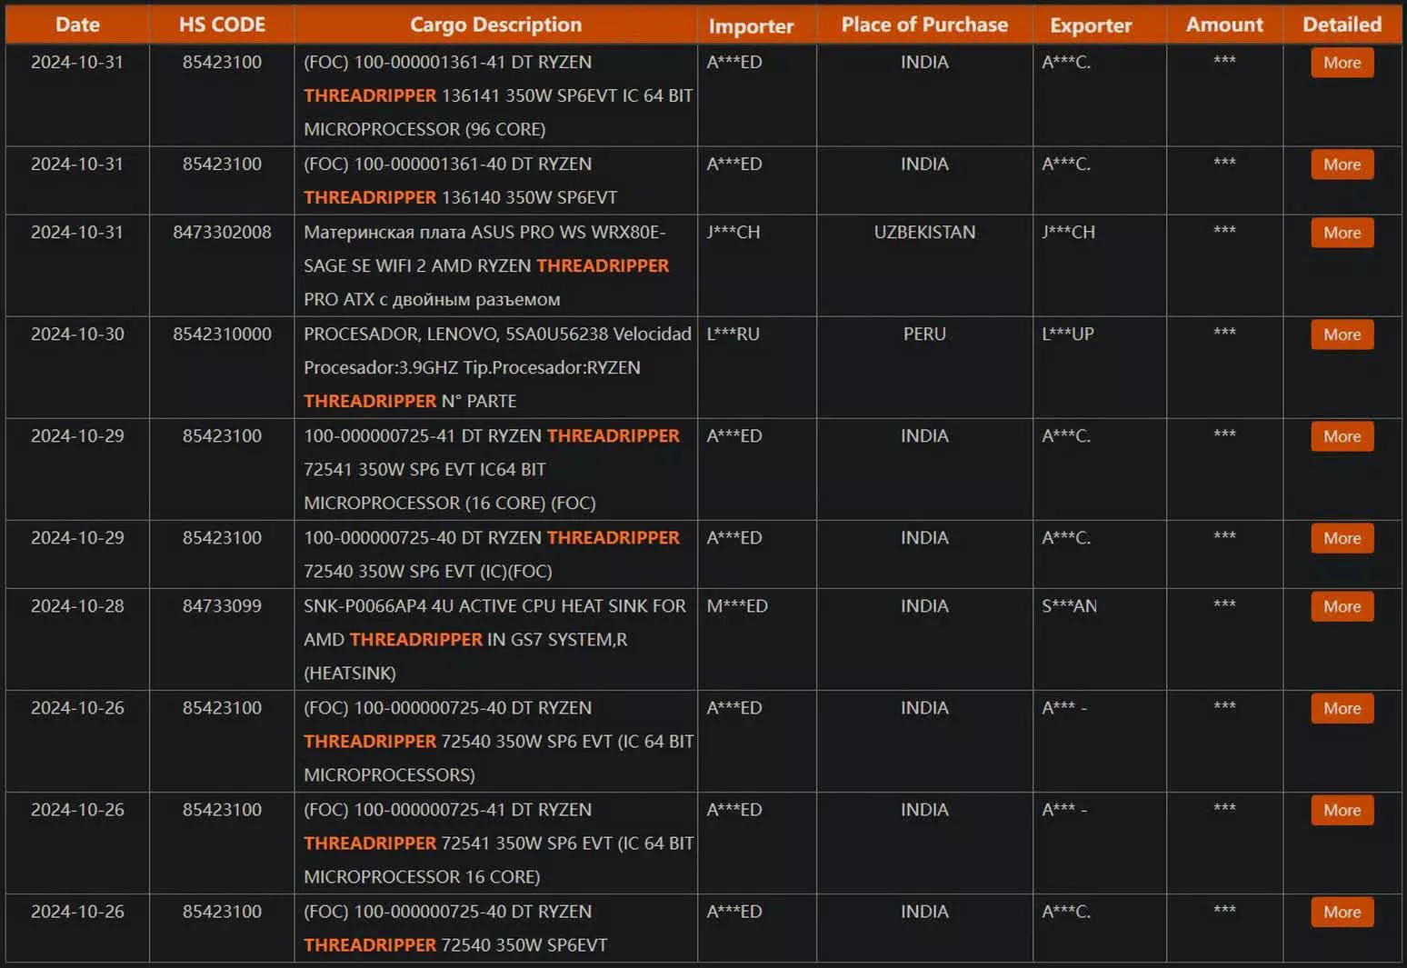Select the Detailed column header
Image resolution: width=1407 pixels, height=968 pixels.
tap(1342, 25)
